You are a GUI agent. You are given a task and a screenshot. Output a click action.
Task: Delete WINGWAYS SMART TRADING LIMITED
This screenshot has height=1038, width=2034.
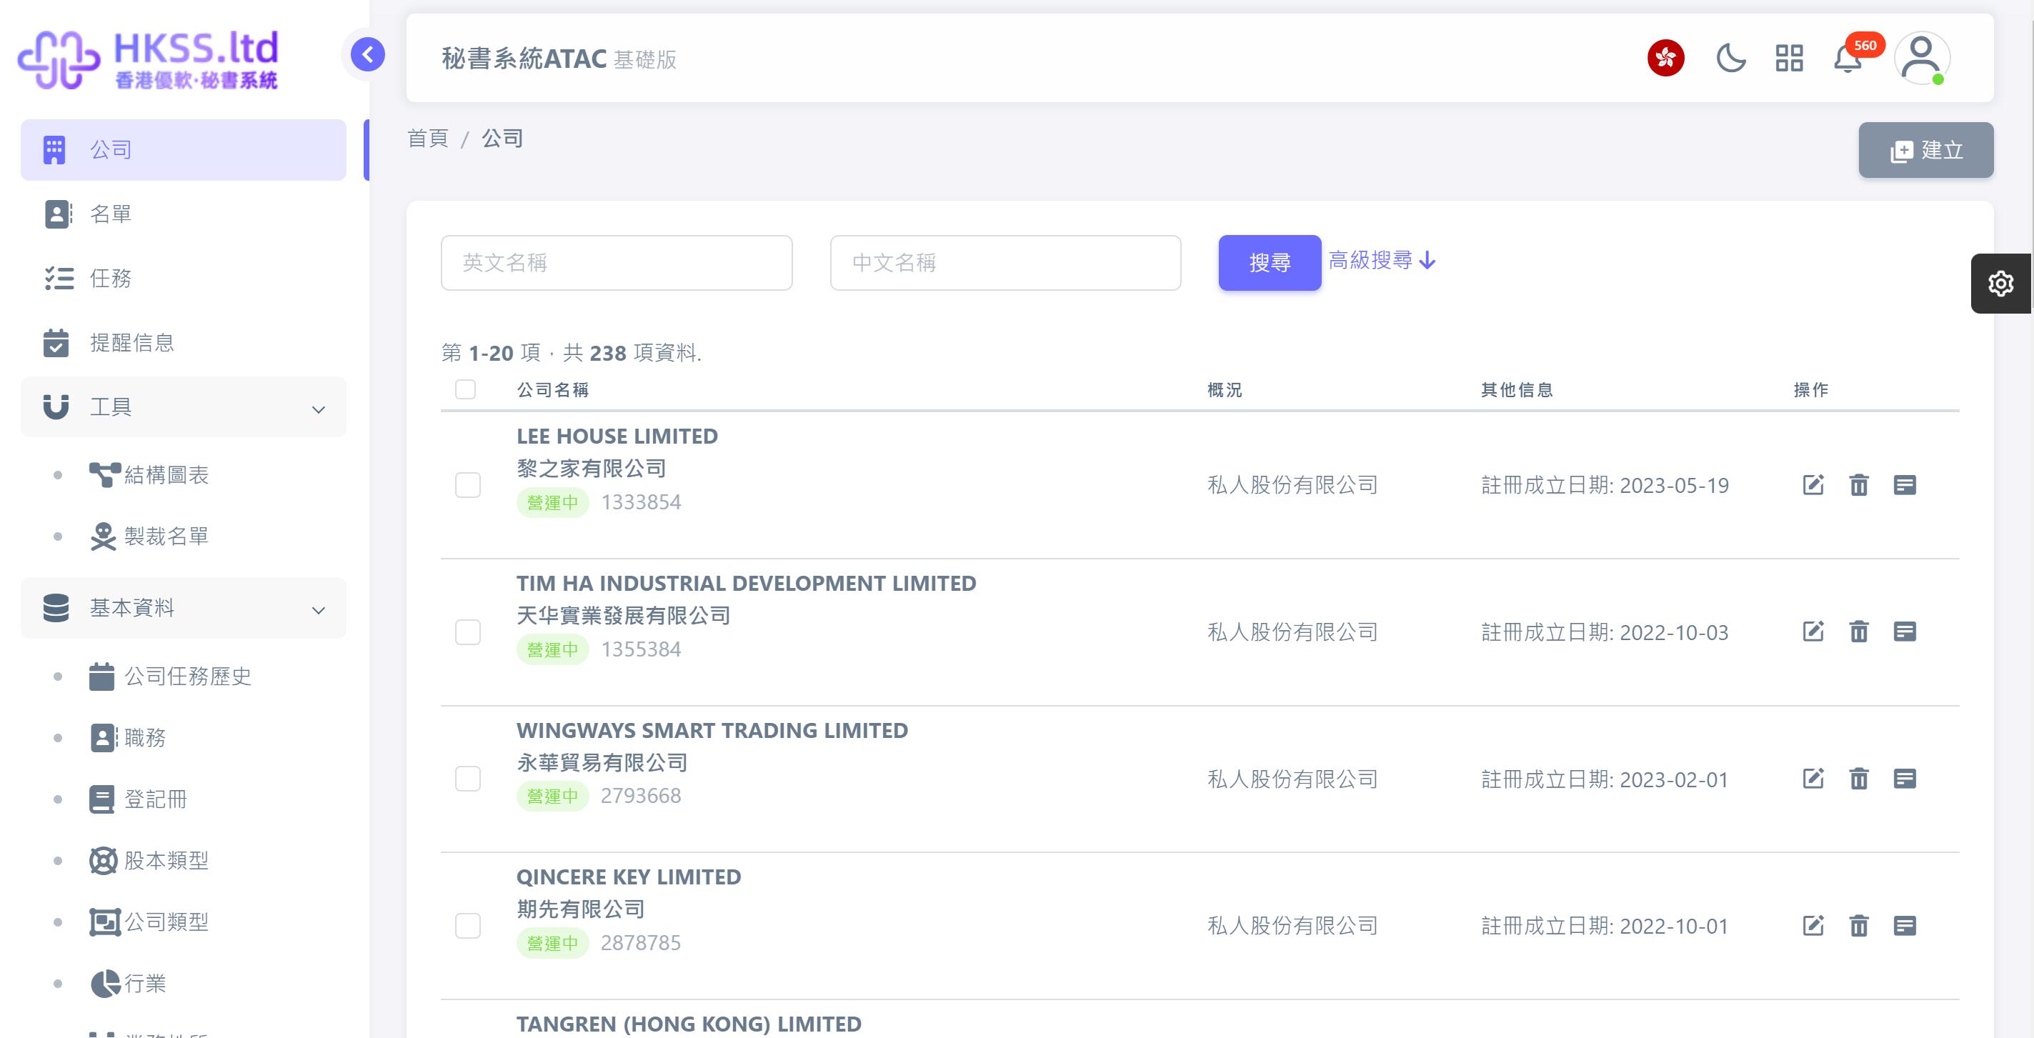(1860, 779)
